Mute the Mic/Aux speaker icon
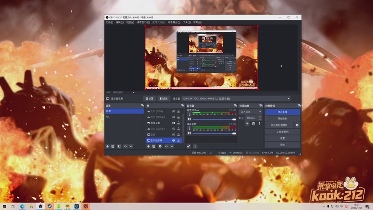The image size is (373, 210). click(189, 119)
